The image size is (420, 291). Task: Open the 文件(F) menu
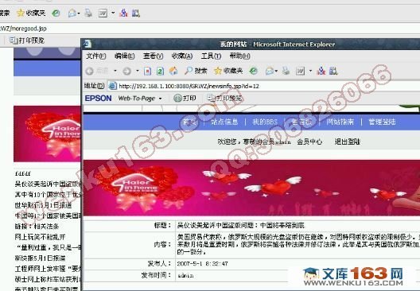(96, 56)
